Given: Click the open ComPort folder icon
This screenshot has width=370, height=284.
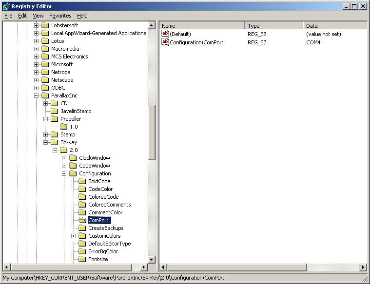Looking at the screenshot, I should pyautogui.click(x=82, y=220).
